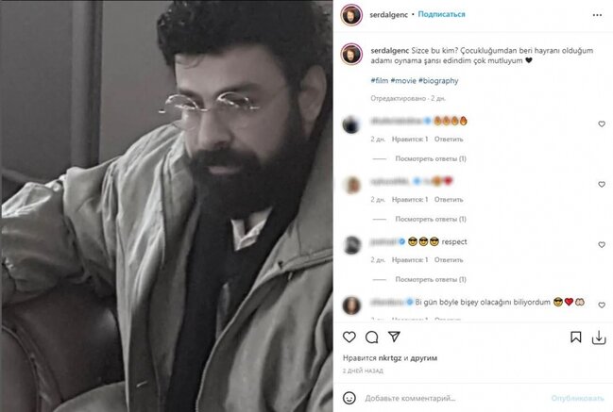
Task: Open the #biography hashtag
Action: coord(438,81)
